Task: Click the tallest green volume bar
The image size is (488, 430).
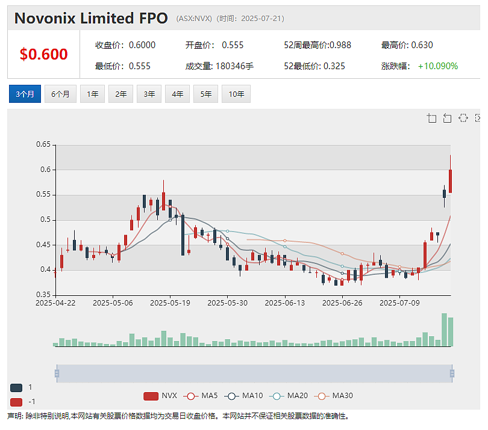Action: (x=444, y=330)
